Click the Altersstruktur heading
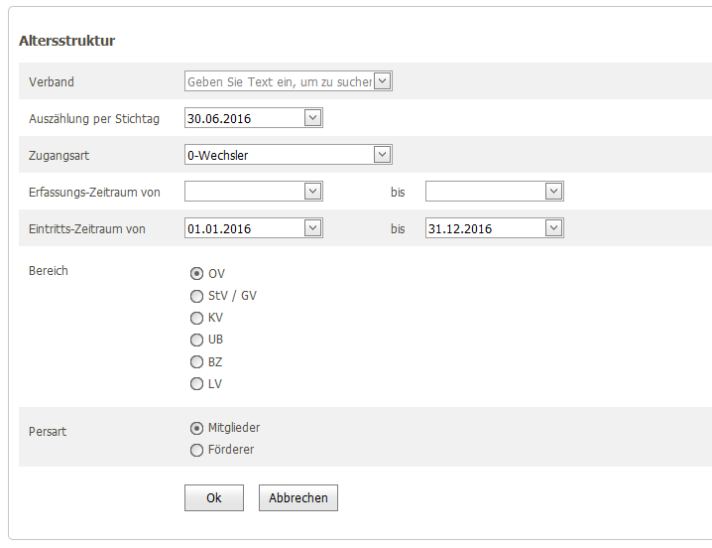Image resolution: width=712 pixels, height=548 pixels. tap(66, 41)
